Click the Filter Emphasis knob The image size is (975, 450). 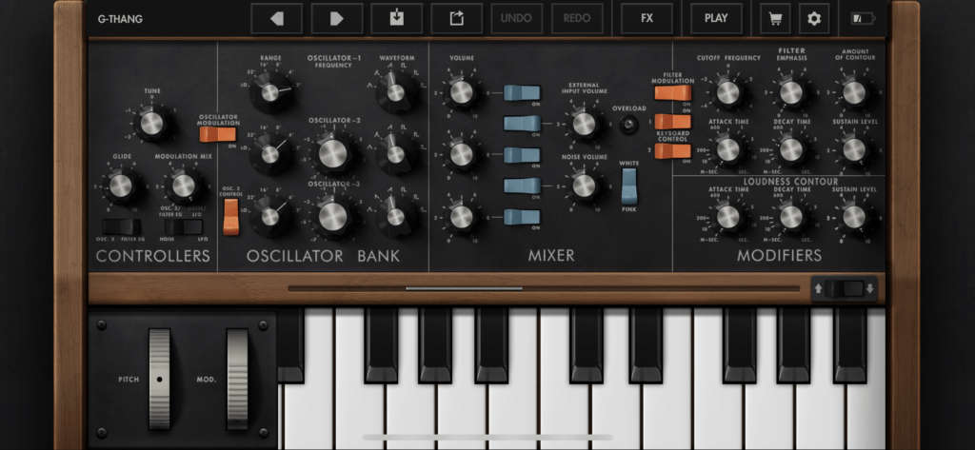(x=791, y=92)
